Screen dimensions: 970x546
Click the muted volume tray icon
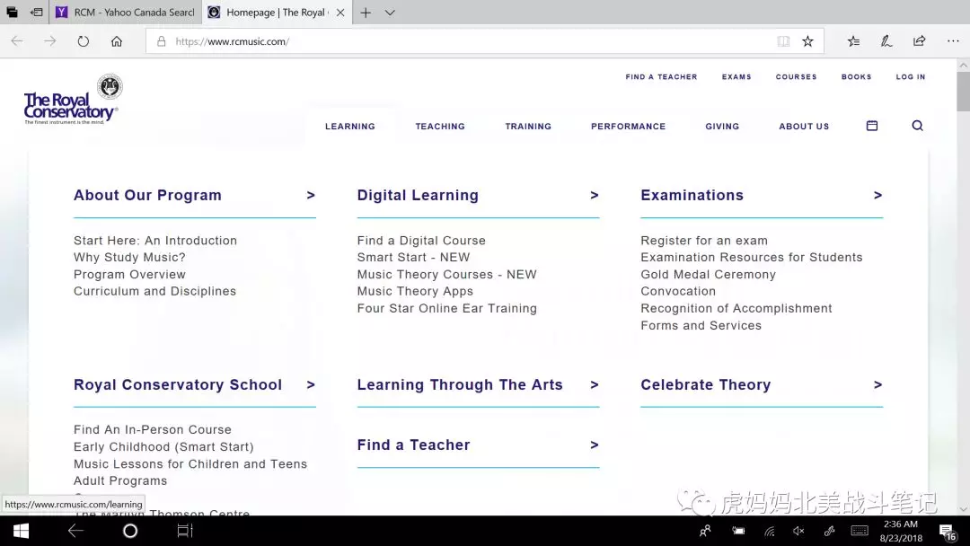[x=798, y=531]
